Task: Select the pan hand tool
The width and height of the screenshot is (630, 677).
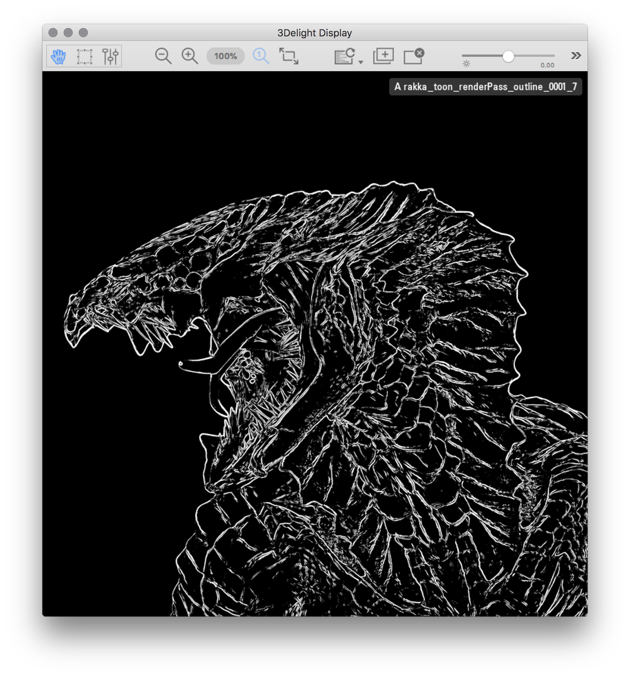Action: [59, 56]
